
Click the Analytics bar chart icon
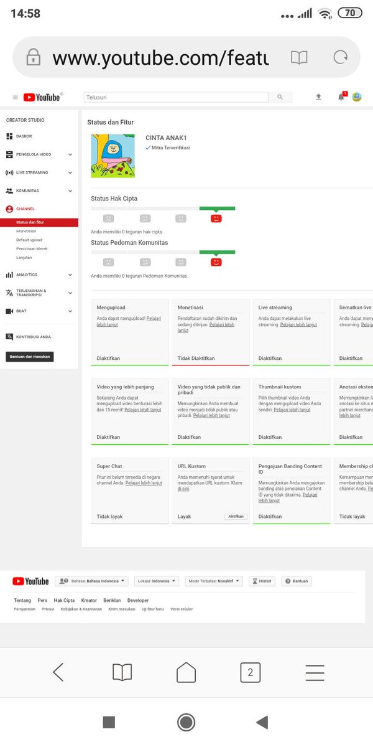[x=9, y=275]
